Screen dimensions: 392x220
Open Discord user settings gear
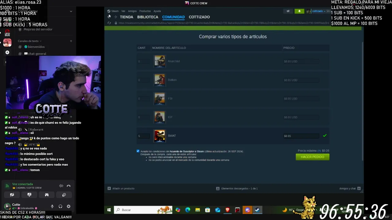point(69,207)
